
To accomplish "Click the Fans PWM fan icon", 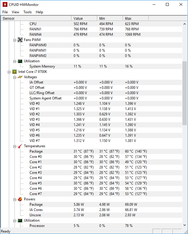I will [20, 40].
